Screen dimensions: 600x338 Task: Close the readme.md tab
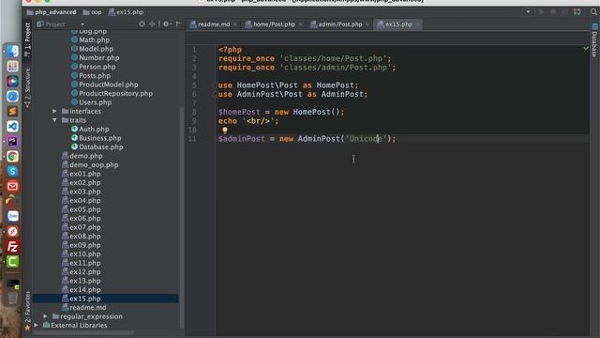[x=235, y=24]
